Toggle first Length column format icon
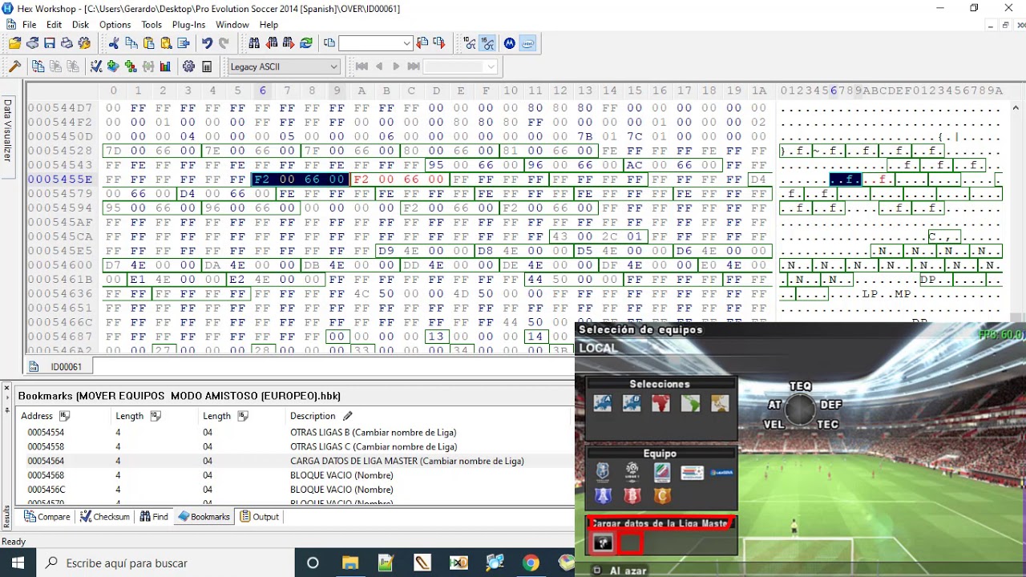Screen dimensions: 1026x577 tap(156, 416)
